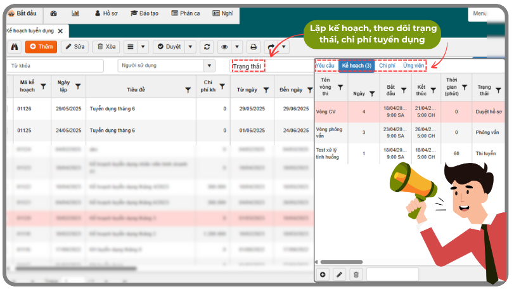Click the trash delete icon at panel bottom

coord(356,274)
